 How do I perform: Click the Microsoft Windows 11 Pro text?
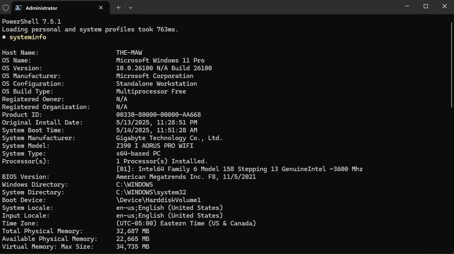[160, 60]
